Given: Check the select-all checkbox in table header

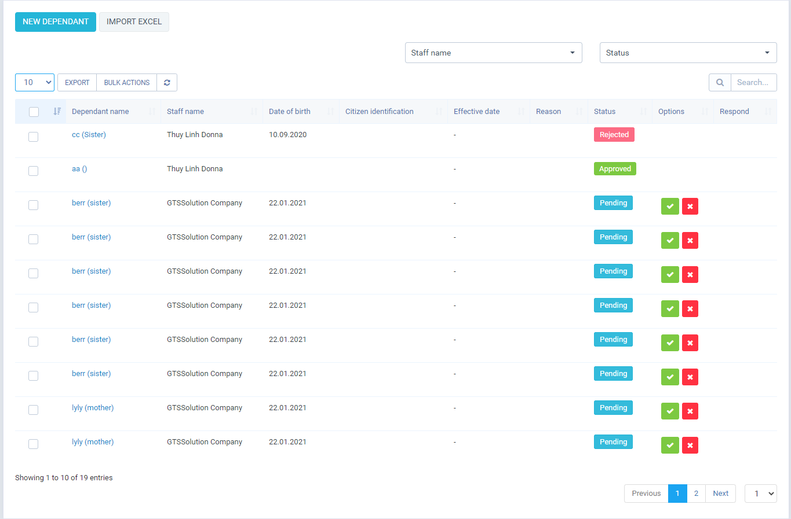Looking at the screenshot, I should tap(33, 111).
